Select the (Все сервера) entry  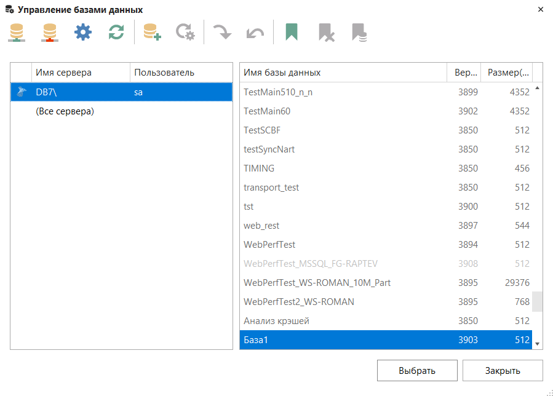coord(65,111)
